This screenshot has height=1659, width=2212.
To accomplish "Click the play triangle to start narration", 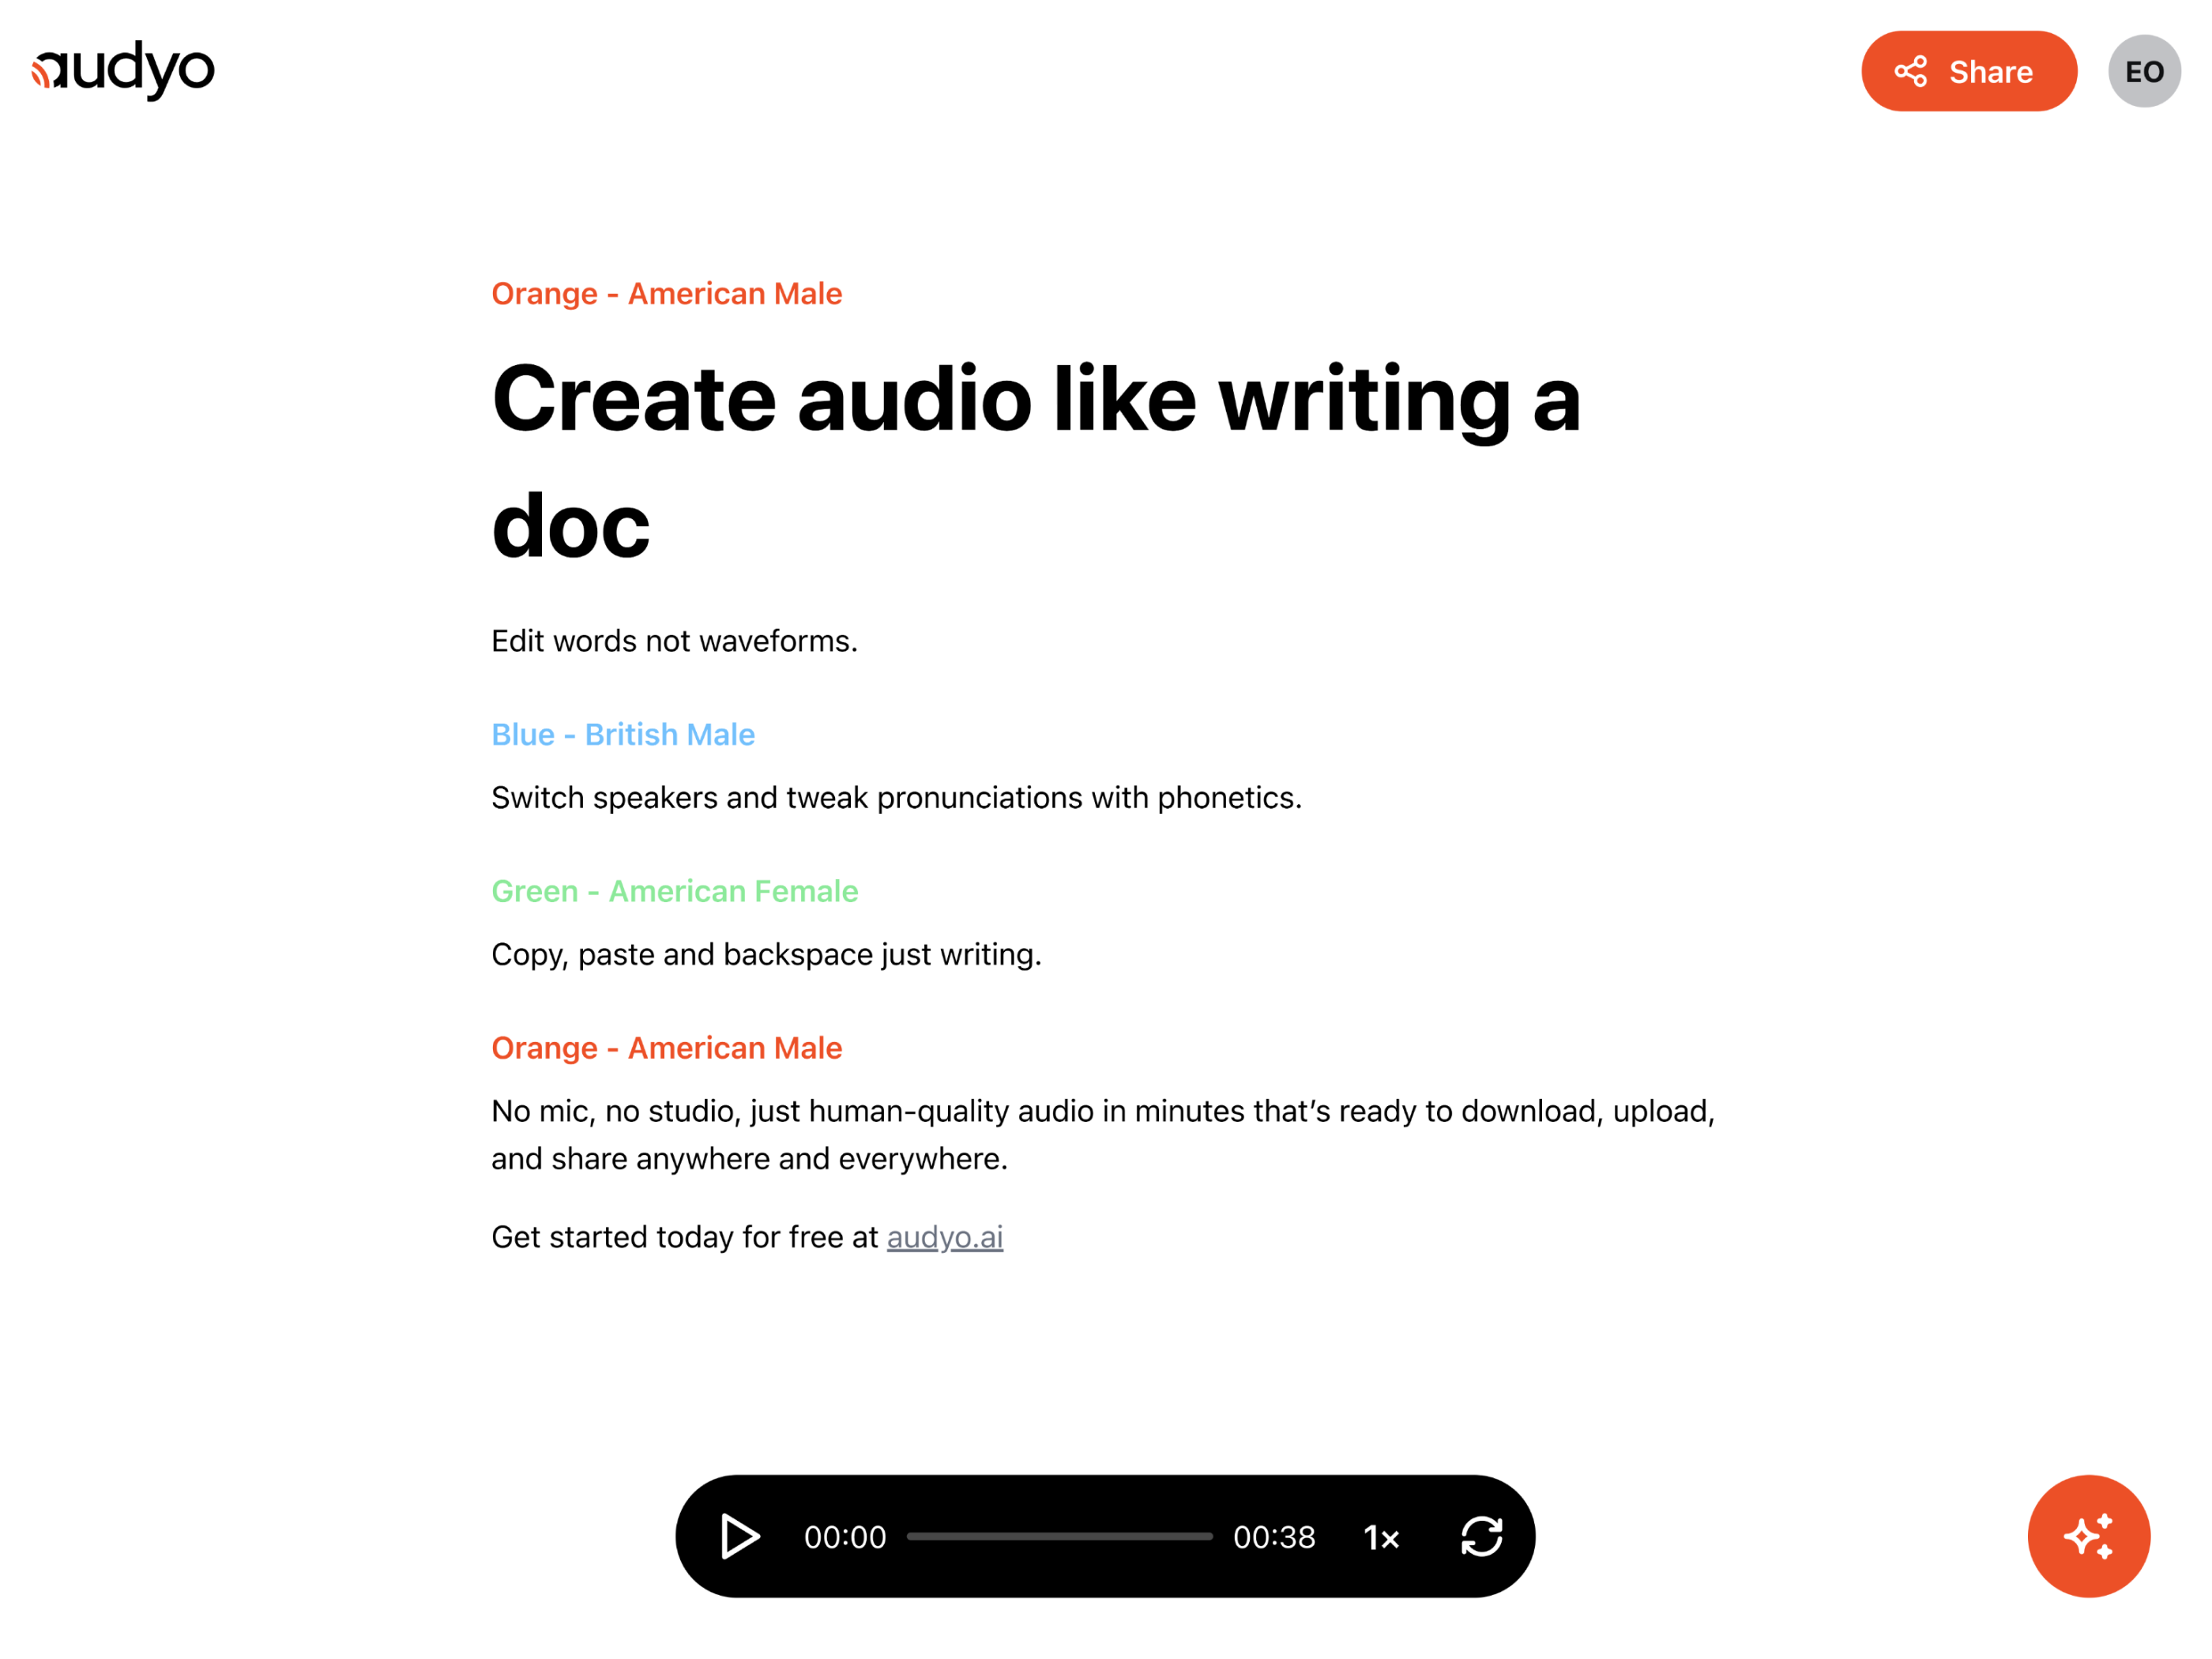I will pos(740,1537).
